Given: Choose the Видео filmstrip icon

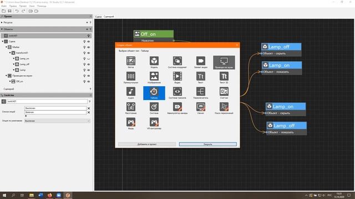Looking at the screenshot, I should tap(177, 77).
